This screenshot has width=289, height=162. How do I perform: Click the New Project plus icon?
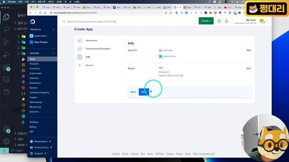pos(31,42)
